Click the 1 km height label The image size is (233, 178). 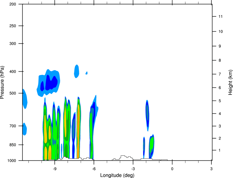220,150
